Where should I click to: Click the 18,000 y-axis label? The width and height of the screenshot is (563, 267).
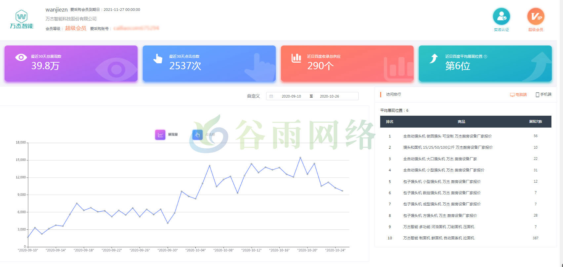pos(20,142)
